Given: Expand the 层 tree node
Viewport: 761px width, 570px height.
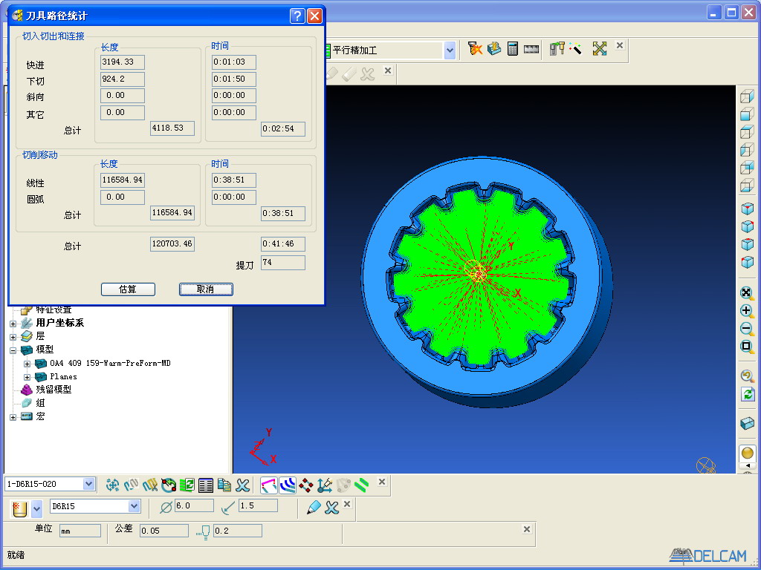Looking at the screenshot, I should point(13,337).
